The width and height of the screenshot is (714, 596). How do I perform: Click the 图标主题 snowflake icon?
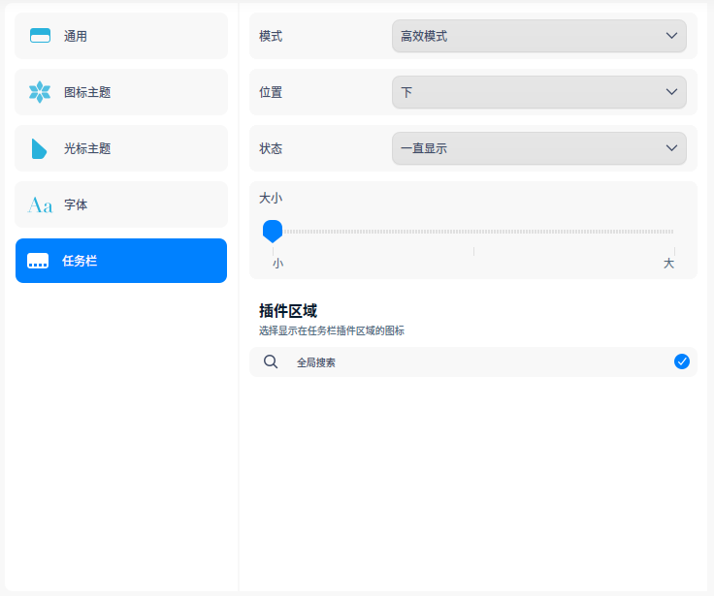click(x=40, y=92)
